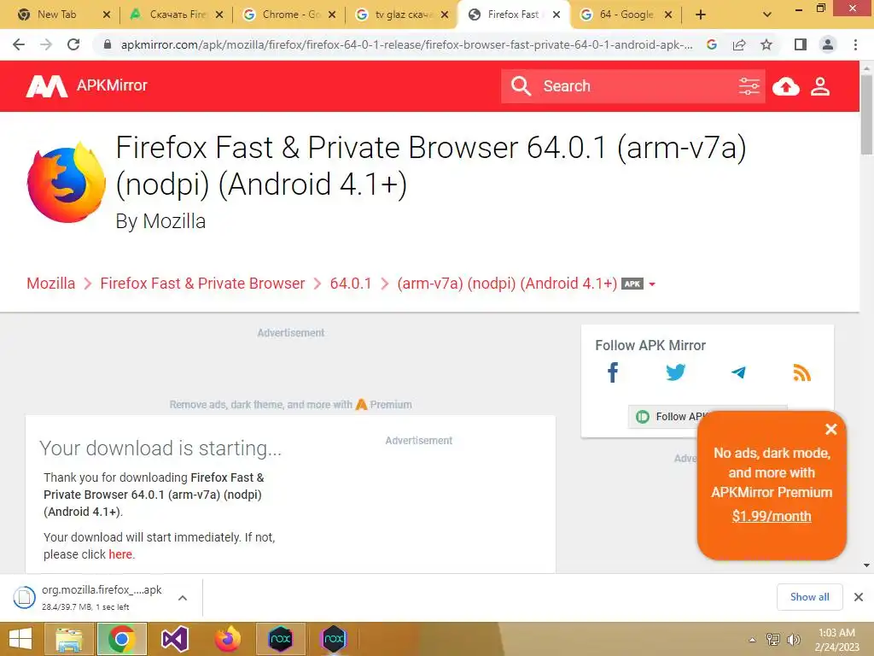
Task: Click the share page icon
Action: 739,44
